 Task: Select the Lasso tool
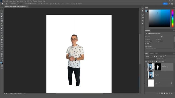(x=2, y=14)
